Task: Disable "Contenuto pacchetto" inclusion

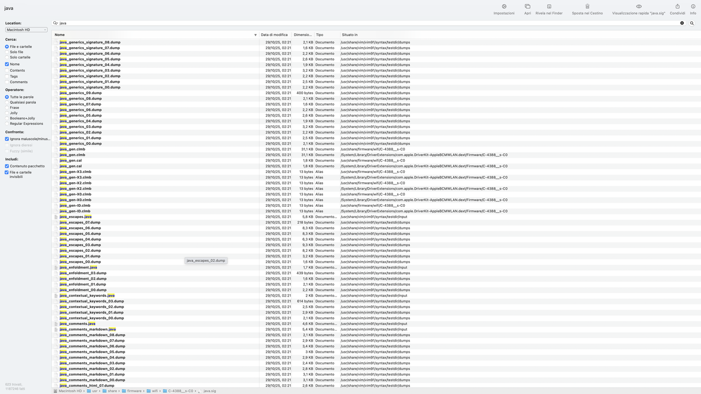Action: [5, 166]
